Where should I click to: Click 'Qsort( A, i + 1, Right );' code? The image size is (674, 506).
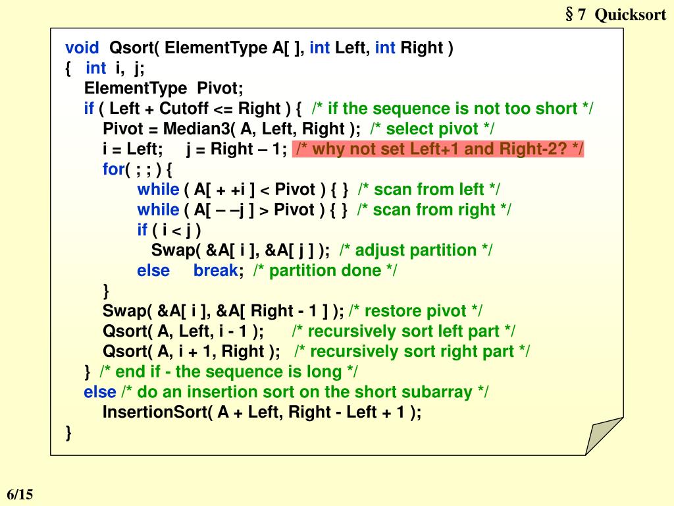tap(192, 352)
